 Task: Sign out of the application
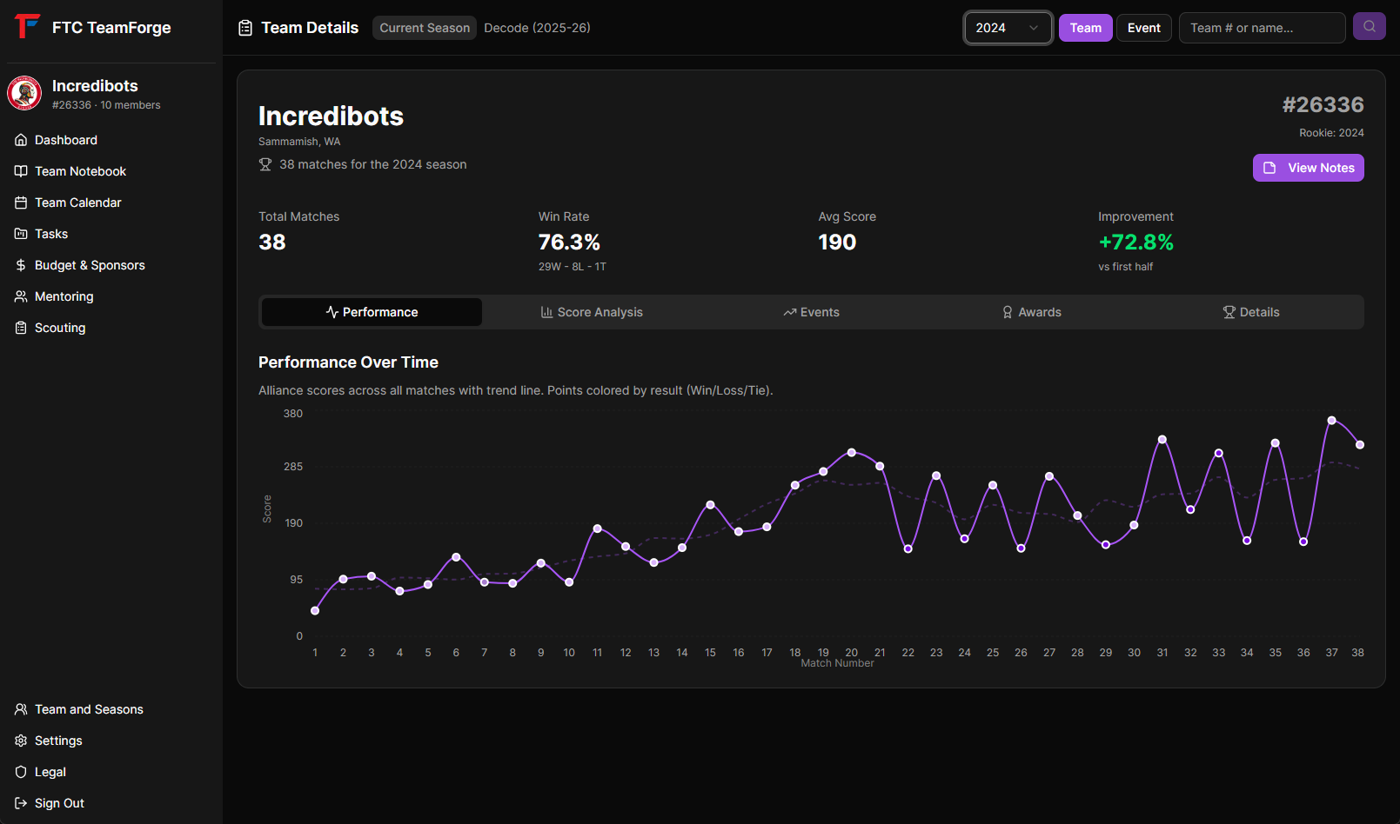pyautogui.click(x=59, y=803)
